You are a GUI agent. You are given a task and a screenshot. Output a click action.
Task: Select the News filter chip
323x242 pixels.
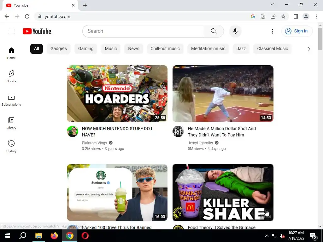(134, 49)
